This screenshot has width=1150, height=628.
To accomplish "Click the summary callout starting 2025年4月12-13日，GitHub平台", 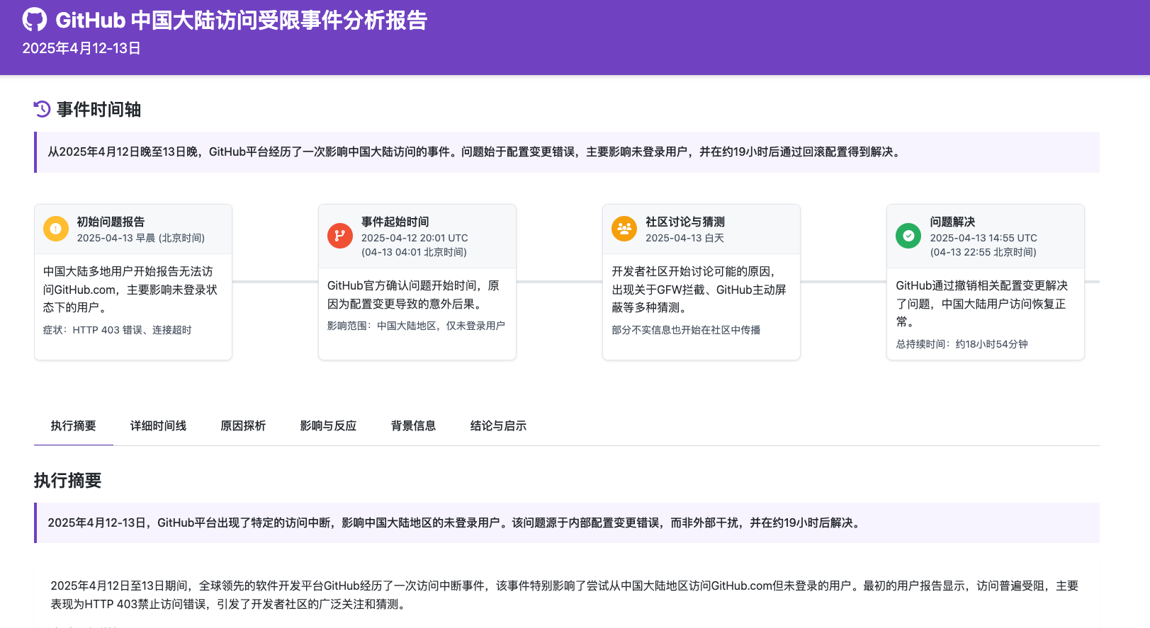I will pos(567,523).
